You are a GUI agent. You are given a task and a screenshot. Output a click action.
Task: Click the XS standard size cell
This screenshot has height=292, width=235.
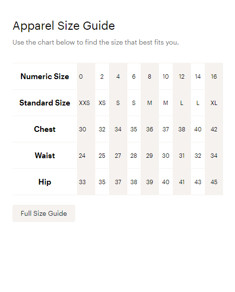[x=102, y=103]
